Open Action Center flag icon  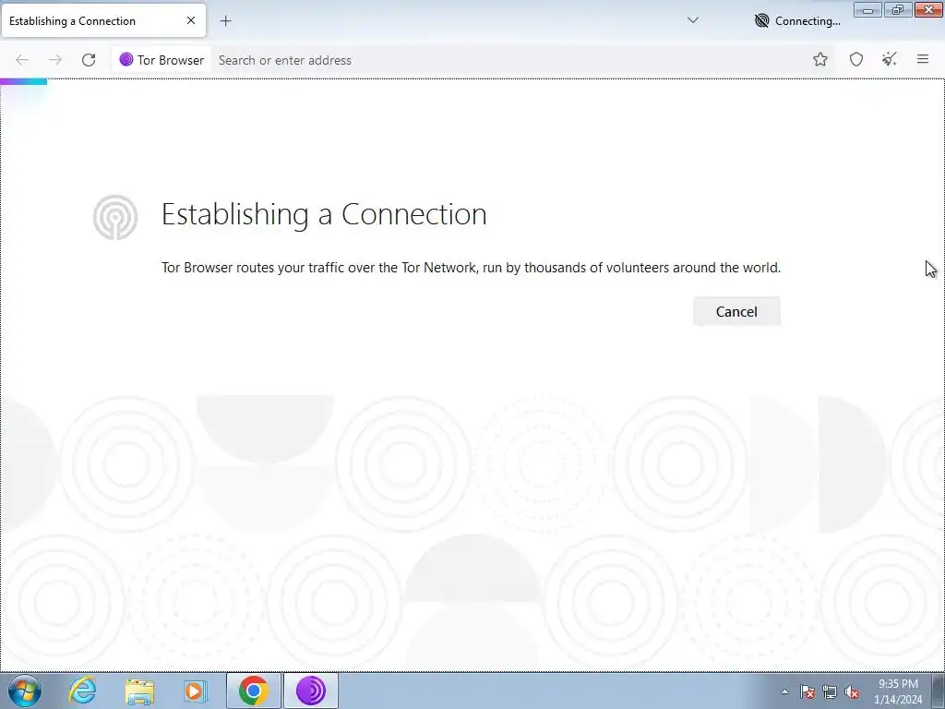[807, 691]
